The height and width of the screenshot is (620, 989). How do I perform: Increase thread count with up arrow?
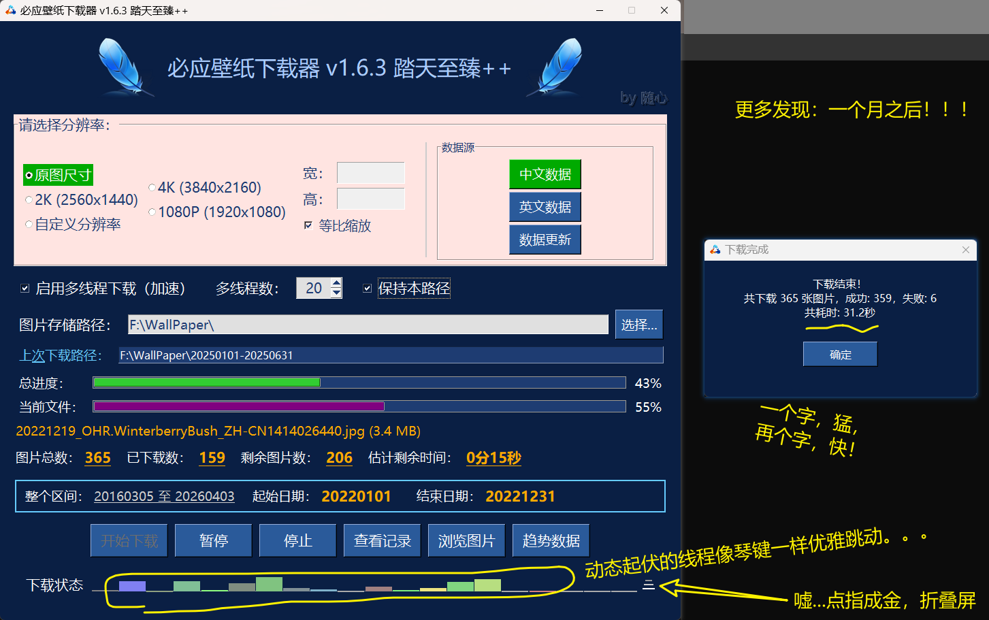tap(336, 283)
